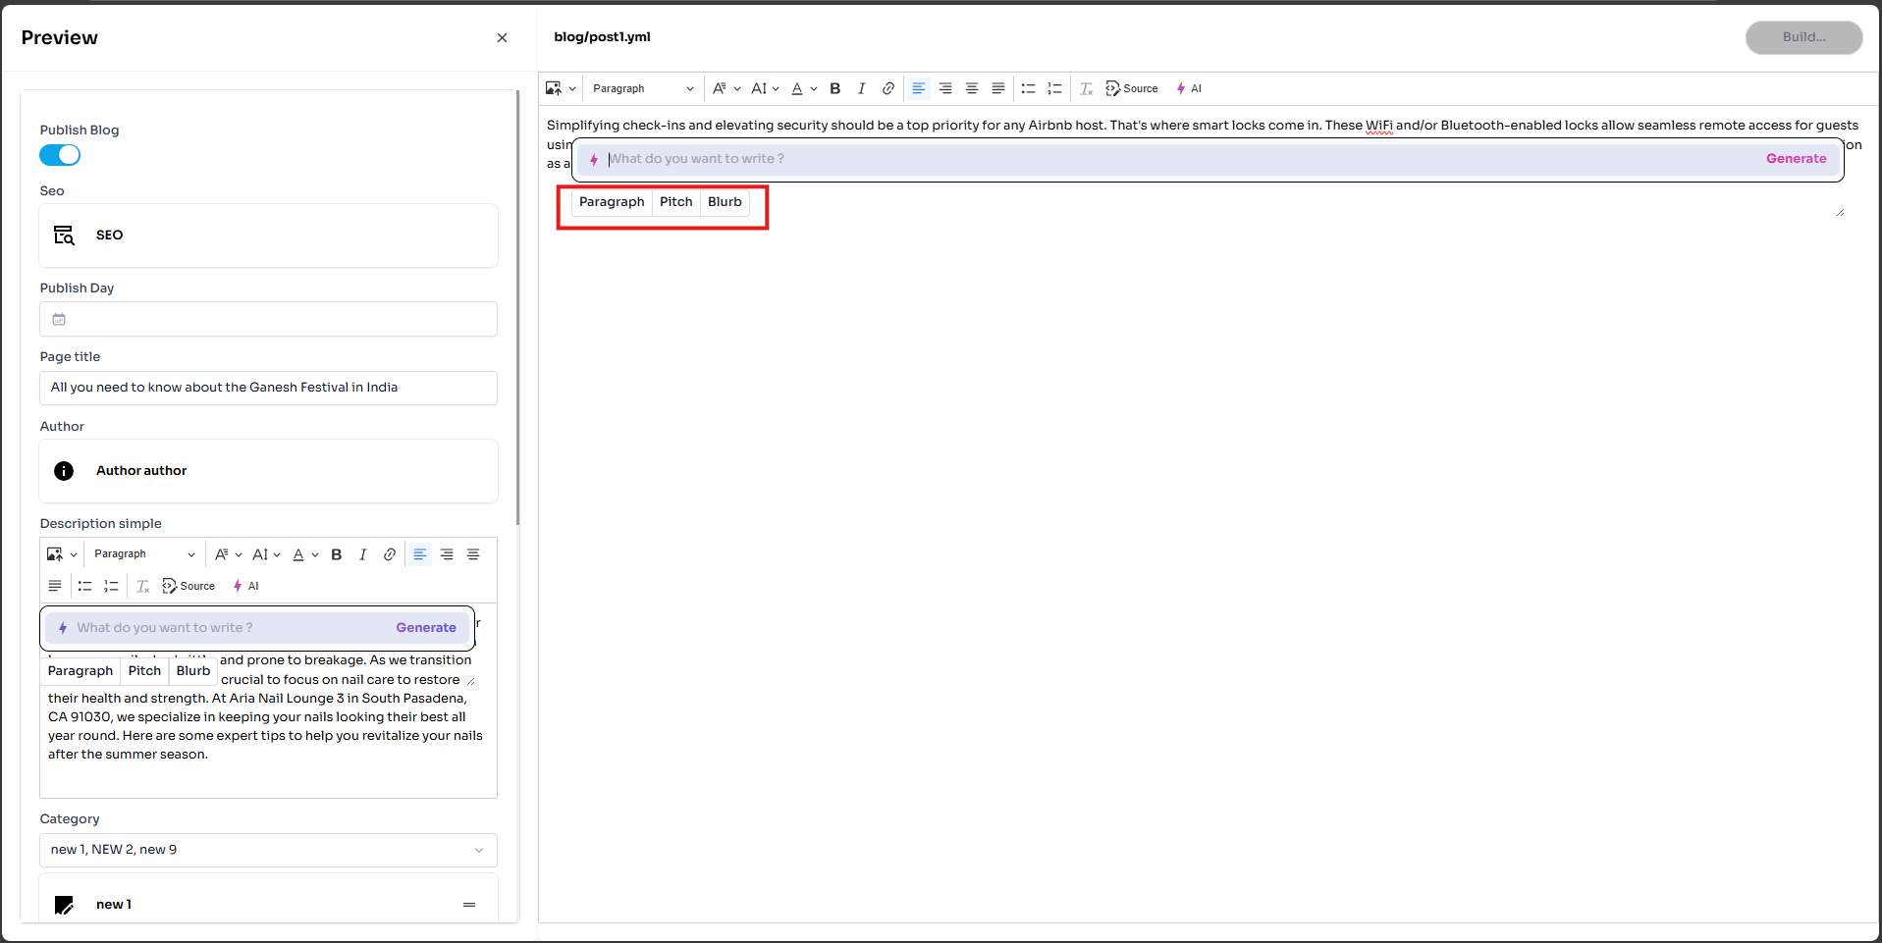Turn off the Publish Blog switch

[x=60, y=155]
